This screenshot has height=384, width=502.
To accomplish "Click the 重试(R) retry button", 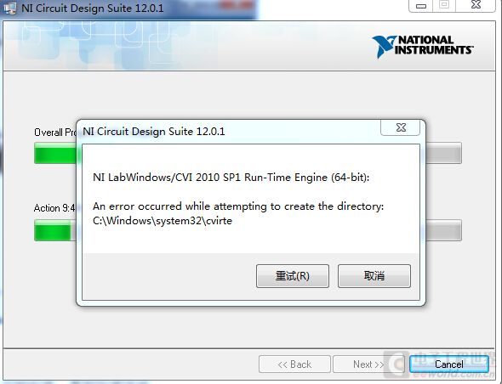I will [293, 275].
